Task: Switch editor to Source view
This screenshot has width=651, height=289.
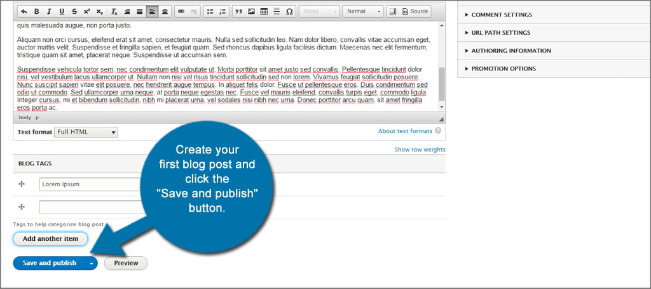Action: coord(415,11)
